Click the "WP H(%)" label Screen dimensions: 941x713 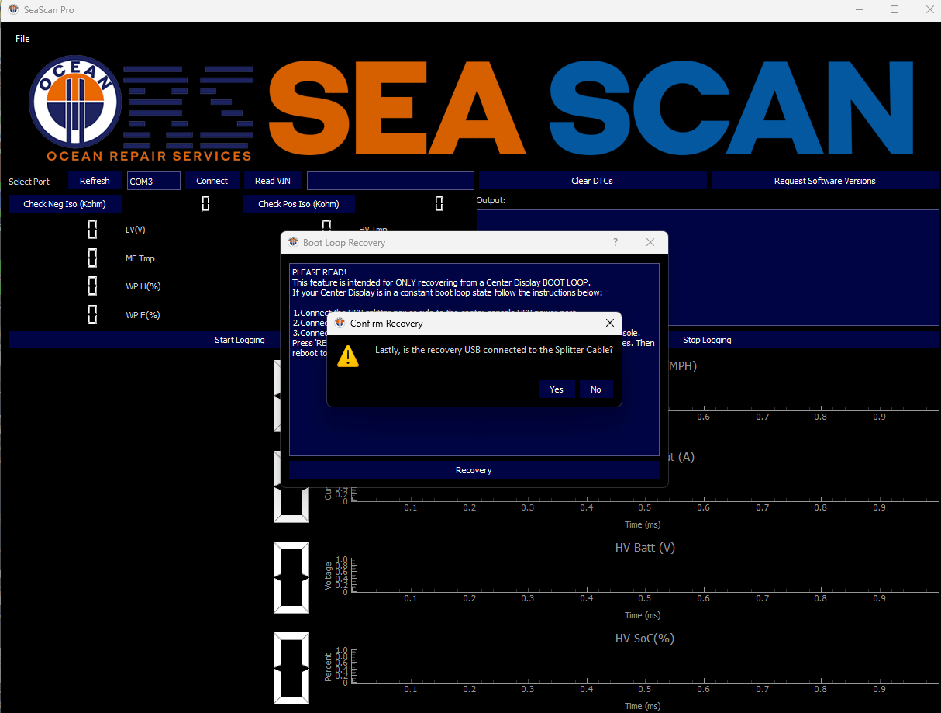pyautogui.click(x=143, y=286)
